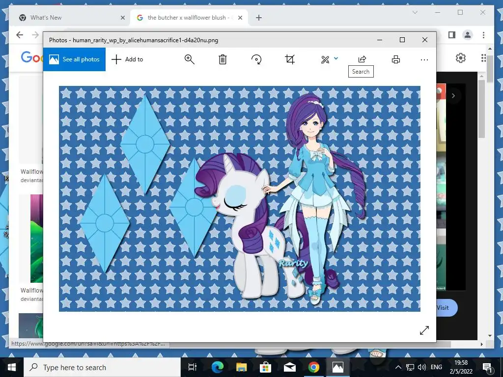Toggle Chrome side panel icon
Screen dimensions: 503x377
click(x=452, y=35)
